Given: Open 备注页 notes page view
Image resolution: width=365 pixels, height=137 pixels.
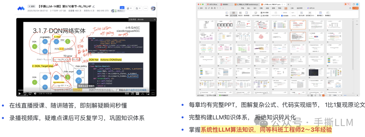Looking at the screenshot, I should [x=241, y=14].
